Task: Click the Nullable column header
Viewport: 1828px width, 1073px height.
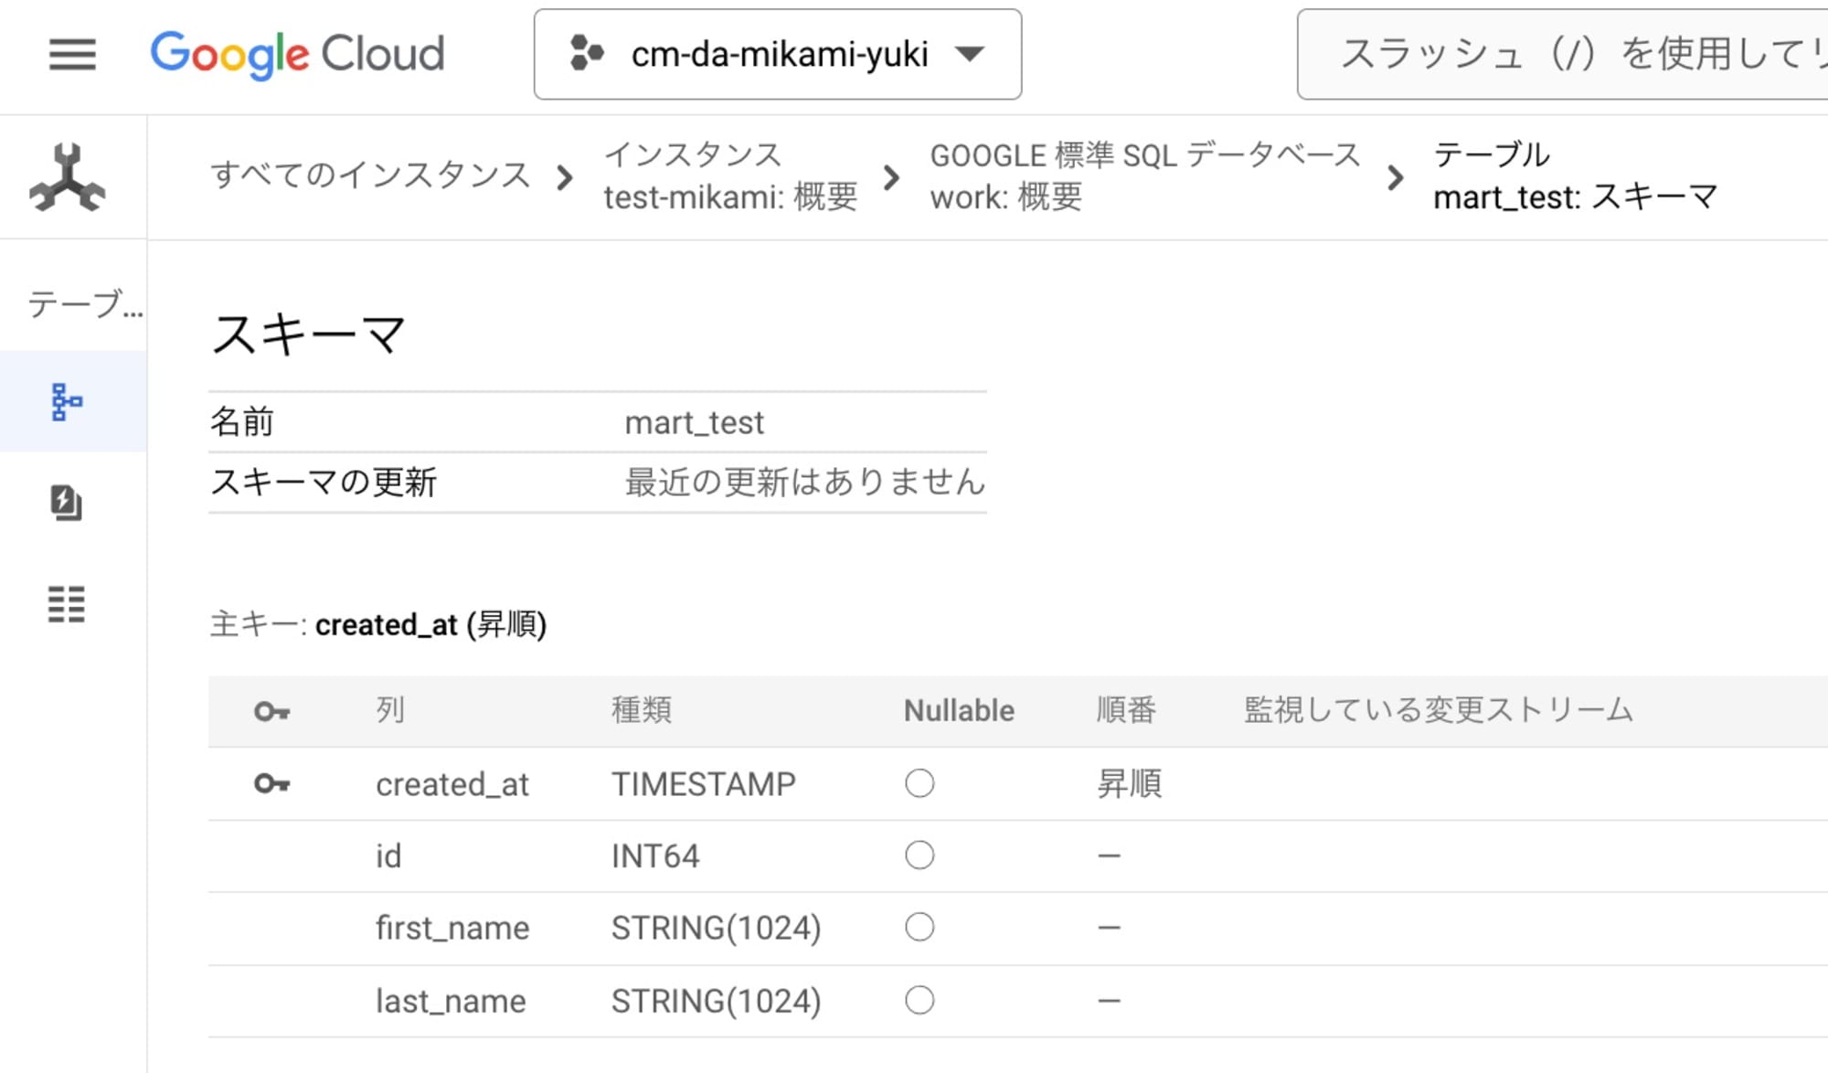Action: click(x=959, y=711)
